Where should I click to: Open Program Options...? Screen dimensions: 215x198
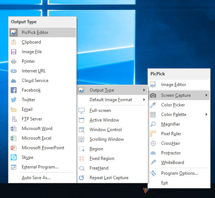[x=179, y=173]
